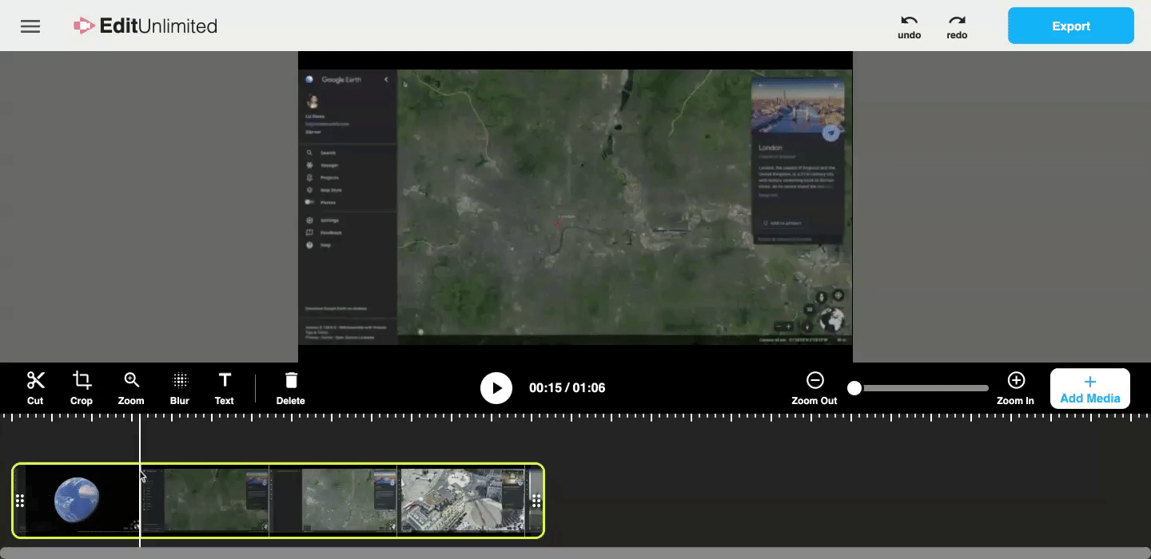The height and width of the screenshot is (559, 1151).
Task: Click the video preview canvas
Action: 575,207
